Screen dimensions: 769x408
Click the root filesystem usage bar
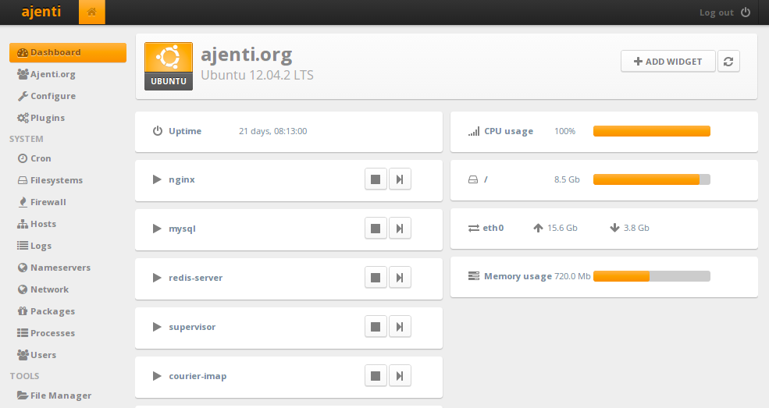point(652,179)
